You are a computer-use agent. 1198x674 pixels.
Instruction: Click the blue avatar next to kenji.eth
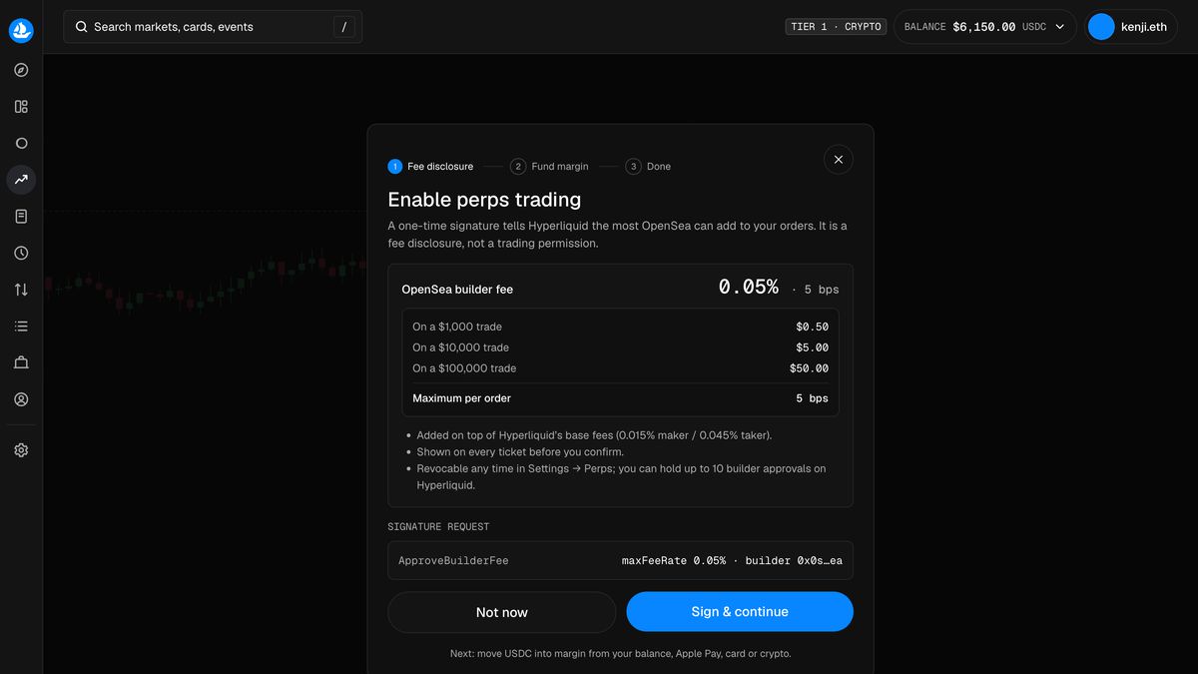1101,27
